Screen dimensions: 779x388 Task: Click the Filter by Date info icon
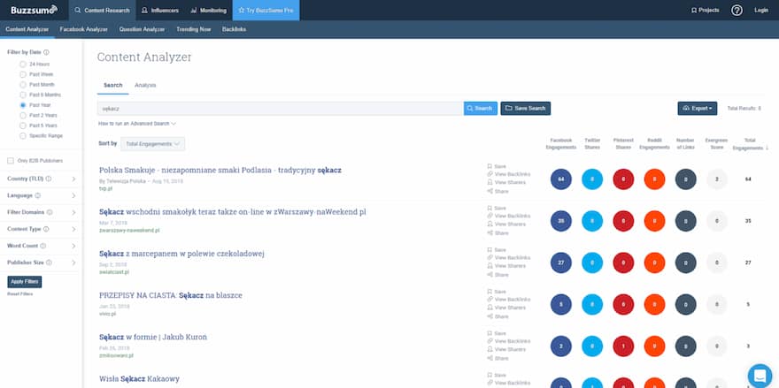pyautogui.click(x=46, y=52)
